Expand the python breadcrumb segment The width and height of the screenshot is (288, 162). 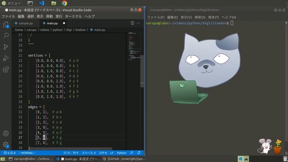point(58,30)
